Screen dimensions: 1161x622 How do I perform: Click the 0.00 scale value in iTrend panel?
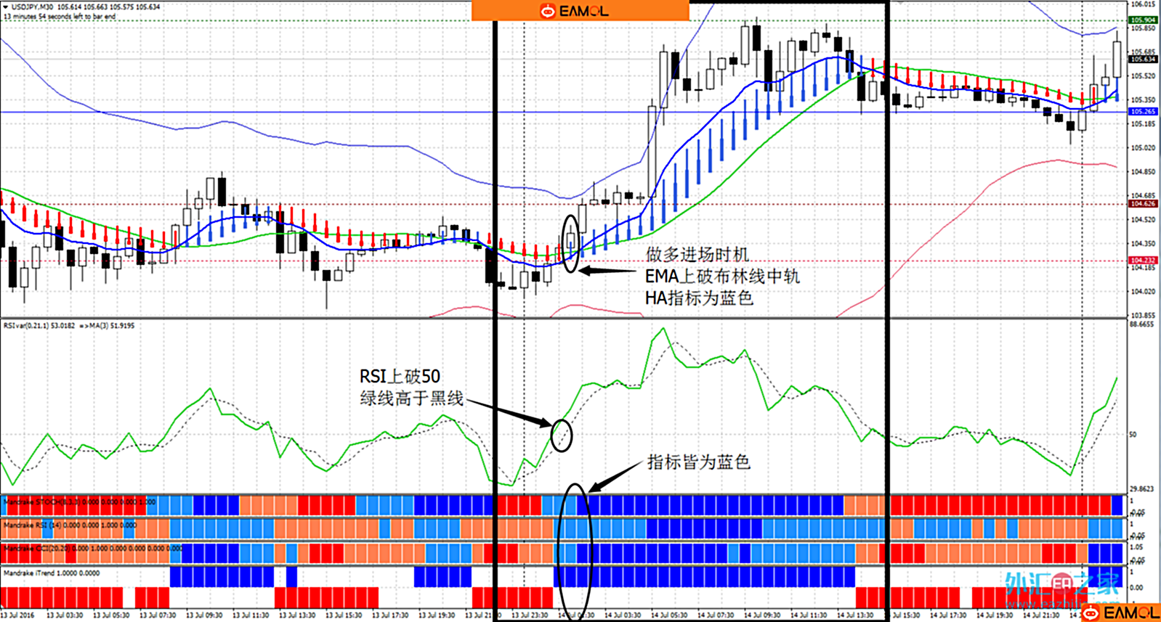coord(1136,586)
